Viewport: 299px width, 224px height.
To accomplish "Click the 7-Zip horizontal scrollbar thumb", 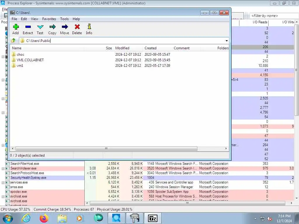I will pos(106,148).
